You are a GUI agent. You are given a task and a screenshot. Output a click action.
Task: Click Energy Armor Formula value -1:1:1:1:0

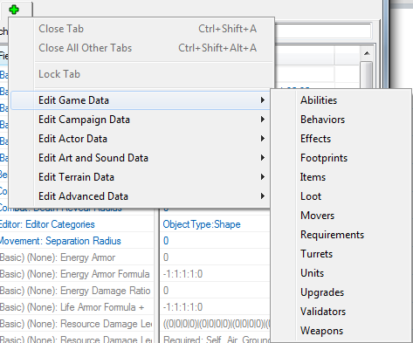pos(215,274)
